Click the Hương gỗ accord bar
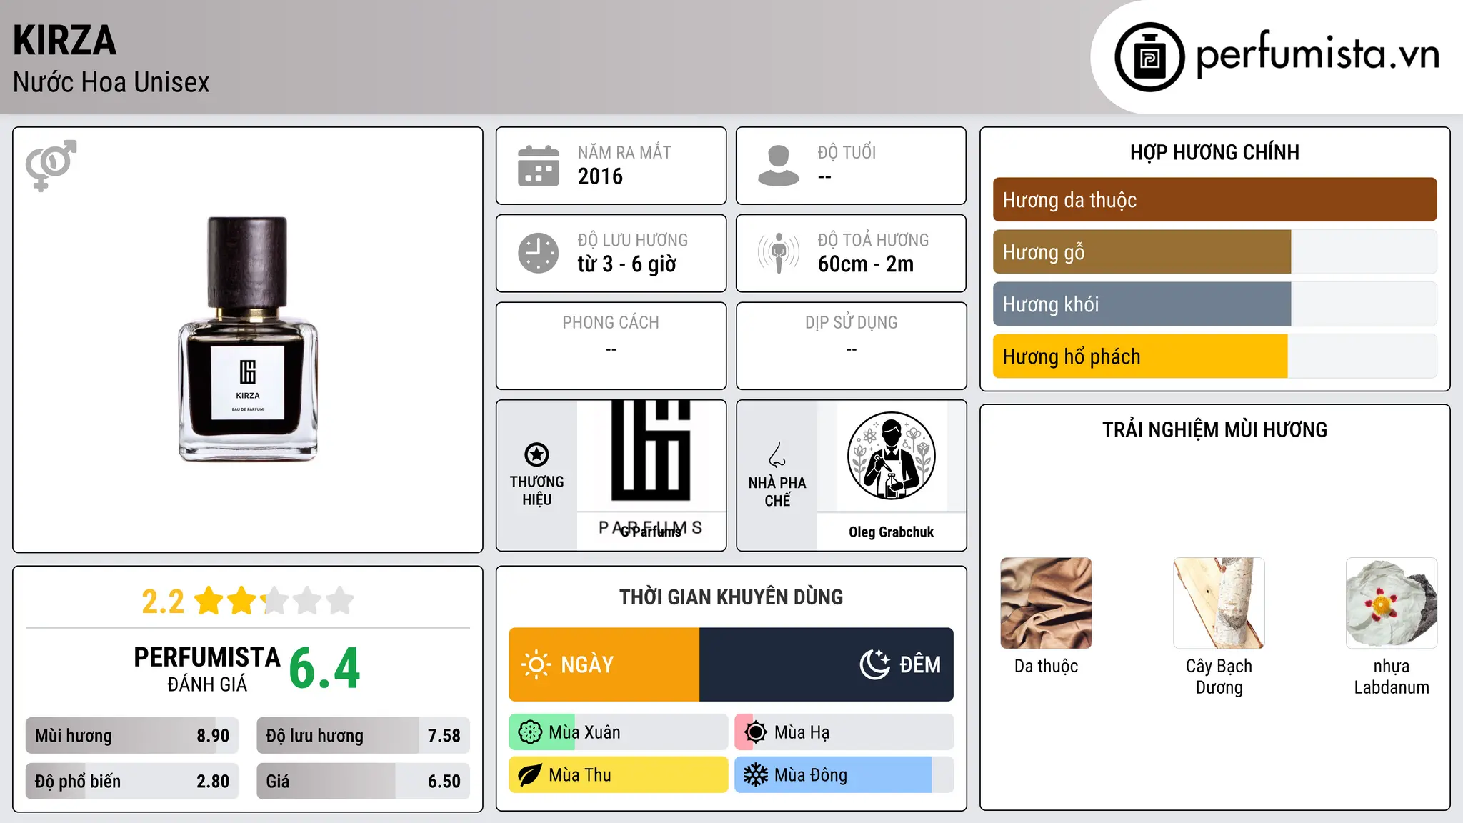Image resolution: width=1463 pixels, height=823 pixels. (x=1214, y=252)
